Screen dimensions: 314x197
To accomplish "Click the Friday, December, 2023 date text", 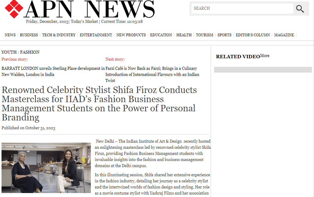I will pos(47,22).
